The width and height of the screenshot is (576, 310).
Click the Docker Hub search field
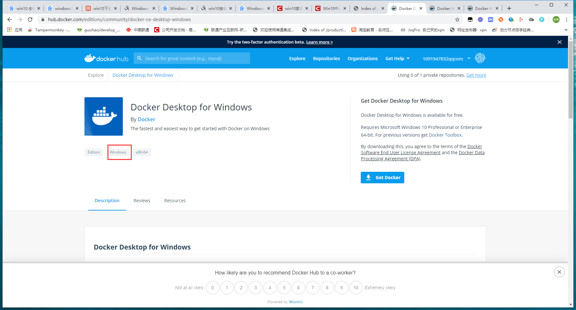tap(192, 58)
